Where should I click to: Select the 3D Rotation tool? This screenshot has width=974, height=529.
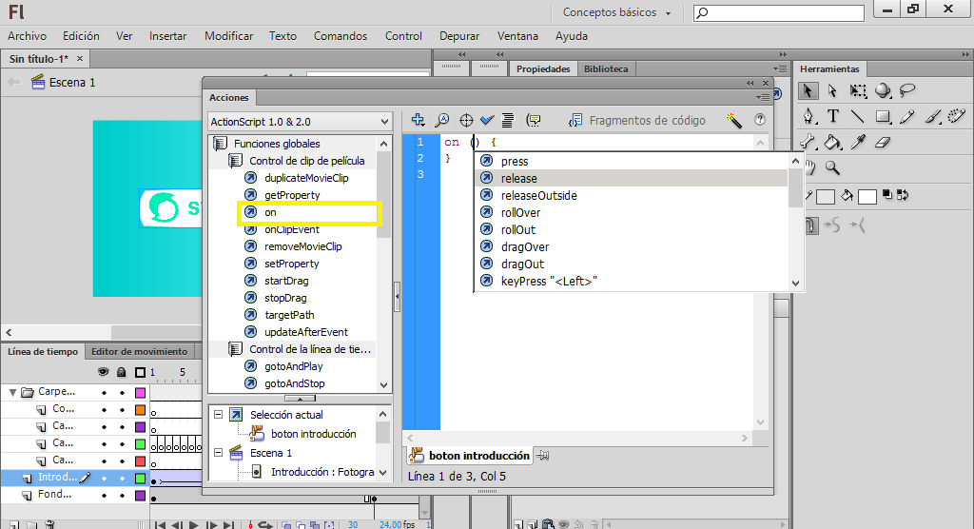(883, 91)
